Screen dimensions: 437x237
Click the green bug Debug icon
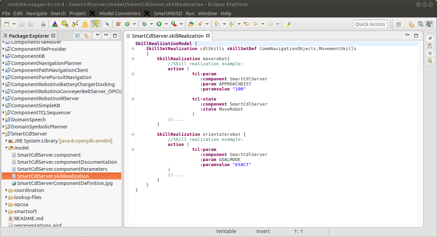(145, 24)
